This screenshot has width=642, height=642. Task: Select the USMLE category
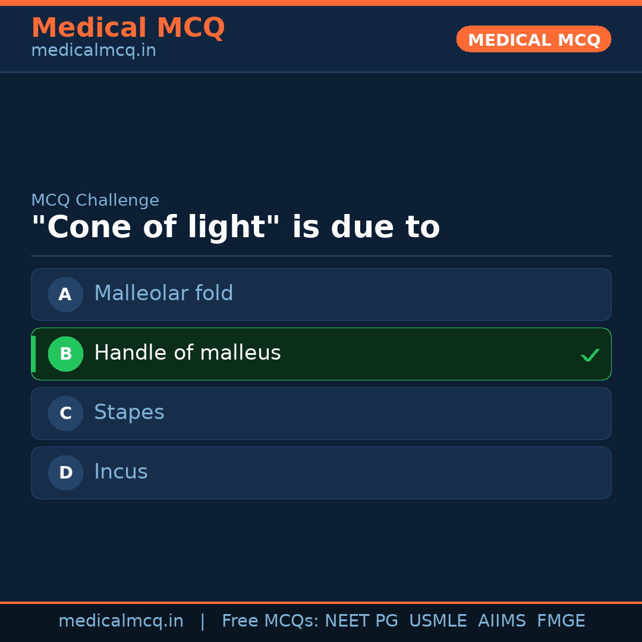[x=438, y=620]
